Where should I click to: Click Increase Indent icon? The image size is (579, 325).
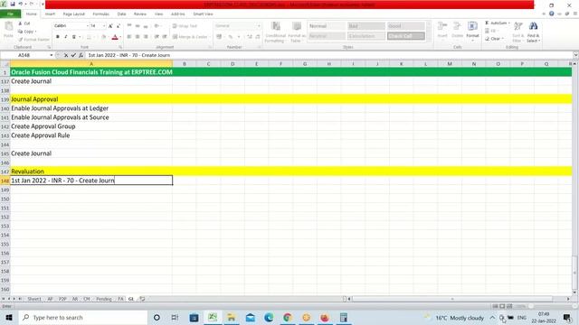(165, 37)
